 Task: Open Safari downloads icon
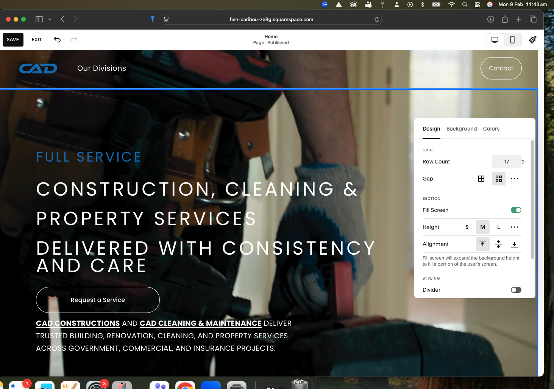(x=491, y=19)
